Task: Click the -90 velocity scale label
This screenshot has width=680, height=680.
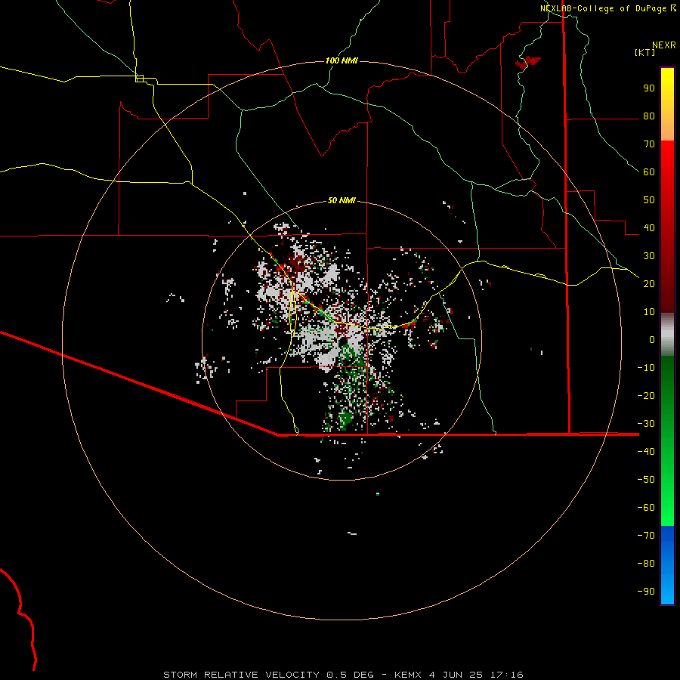Action: click(646, 591)
